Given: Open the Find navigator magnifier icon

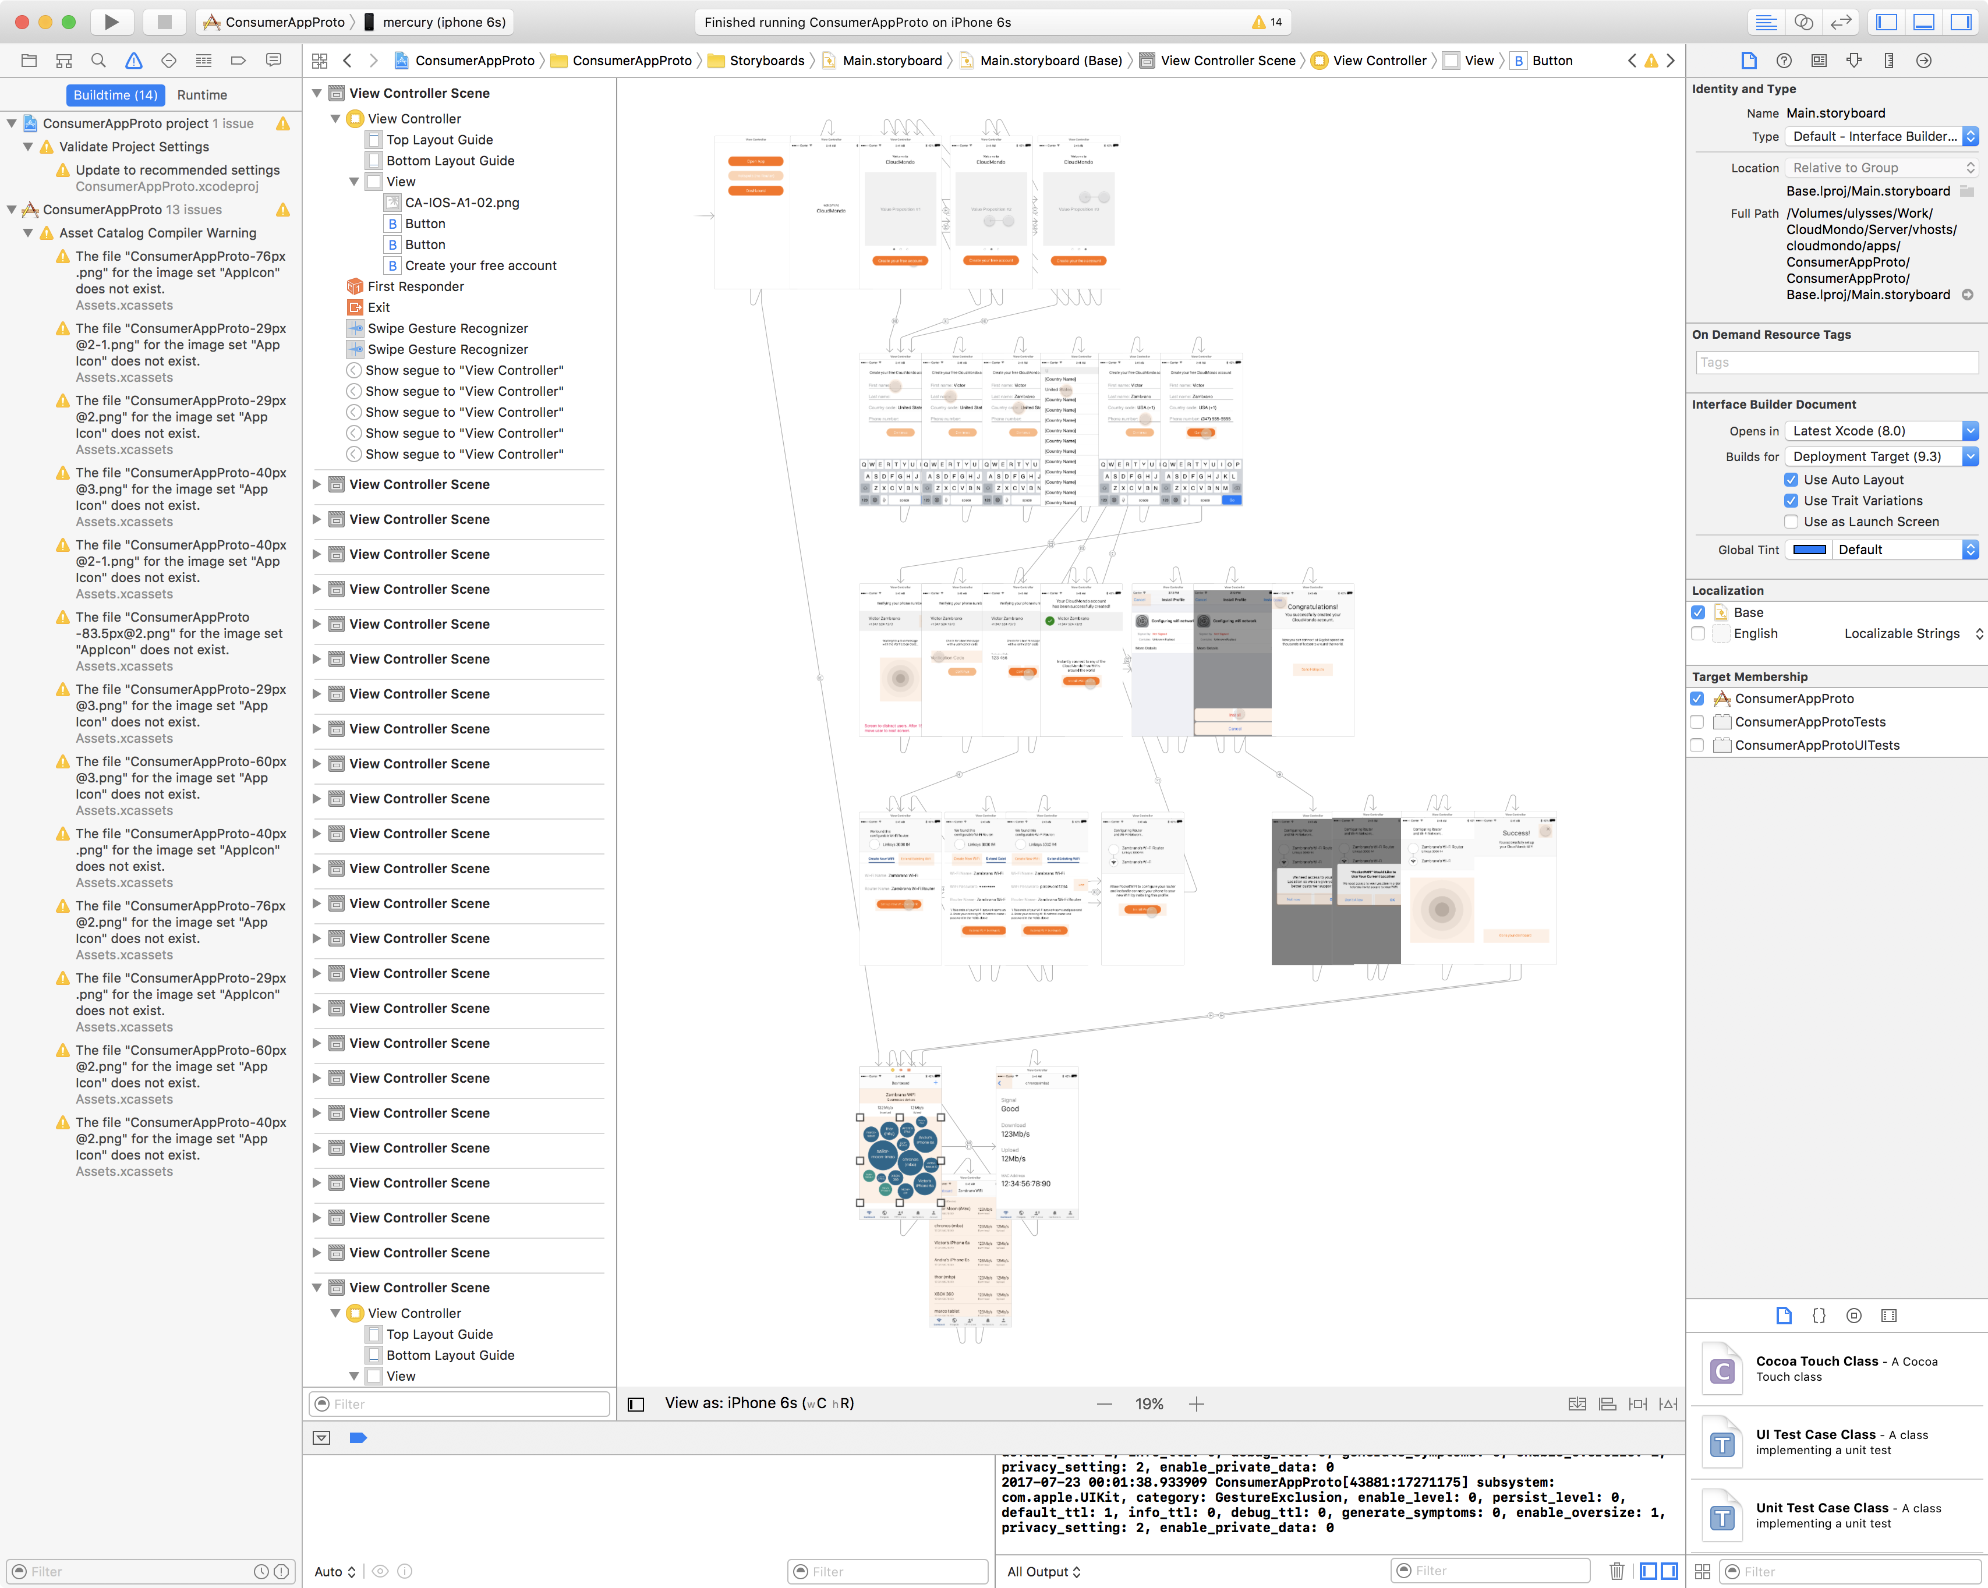Looking at the screenshot, I should tap(98, 61).
